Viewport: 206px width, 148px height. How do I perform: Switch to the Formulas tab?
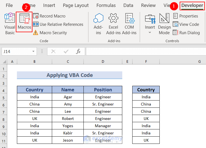(x=106, y=5)
